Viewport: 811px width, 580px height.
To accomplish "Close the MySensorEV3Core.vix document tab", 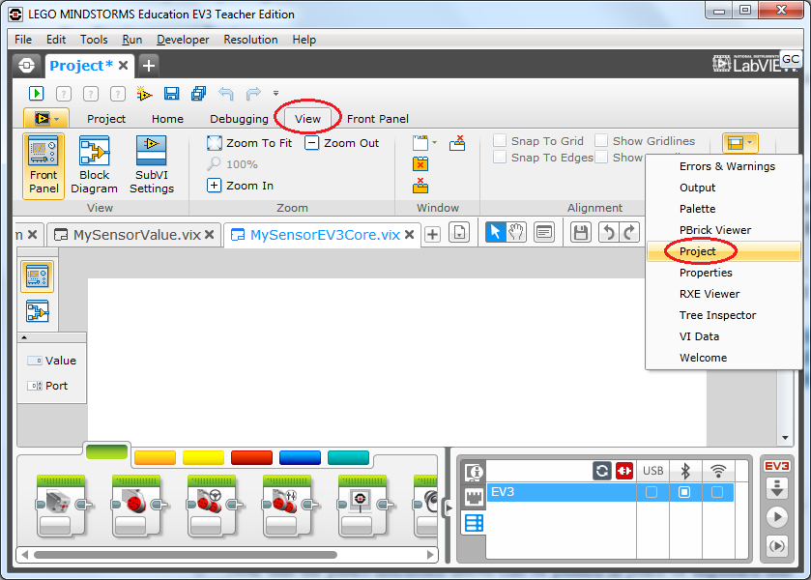I will point(409,235).
